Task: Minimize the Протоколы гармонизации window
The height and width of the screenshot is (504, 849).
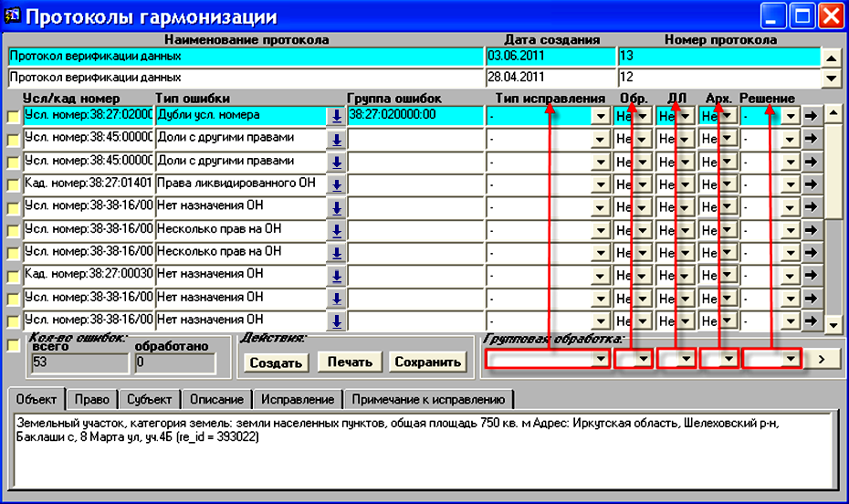Action: [773, 16]
